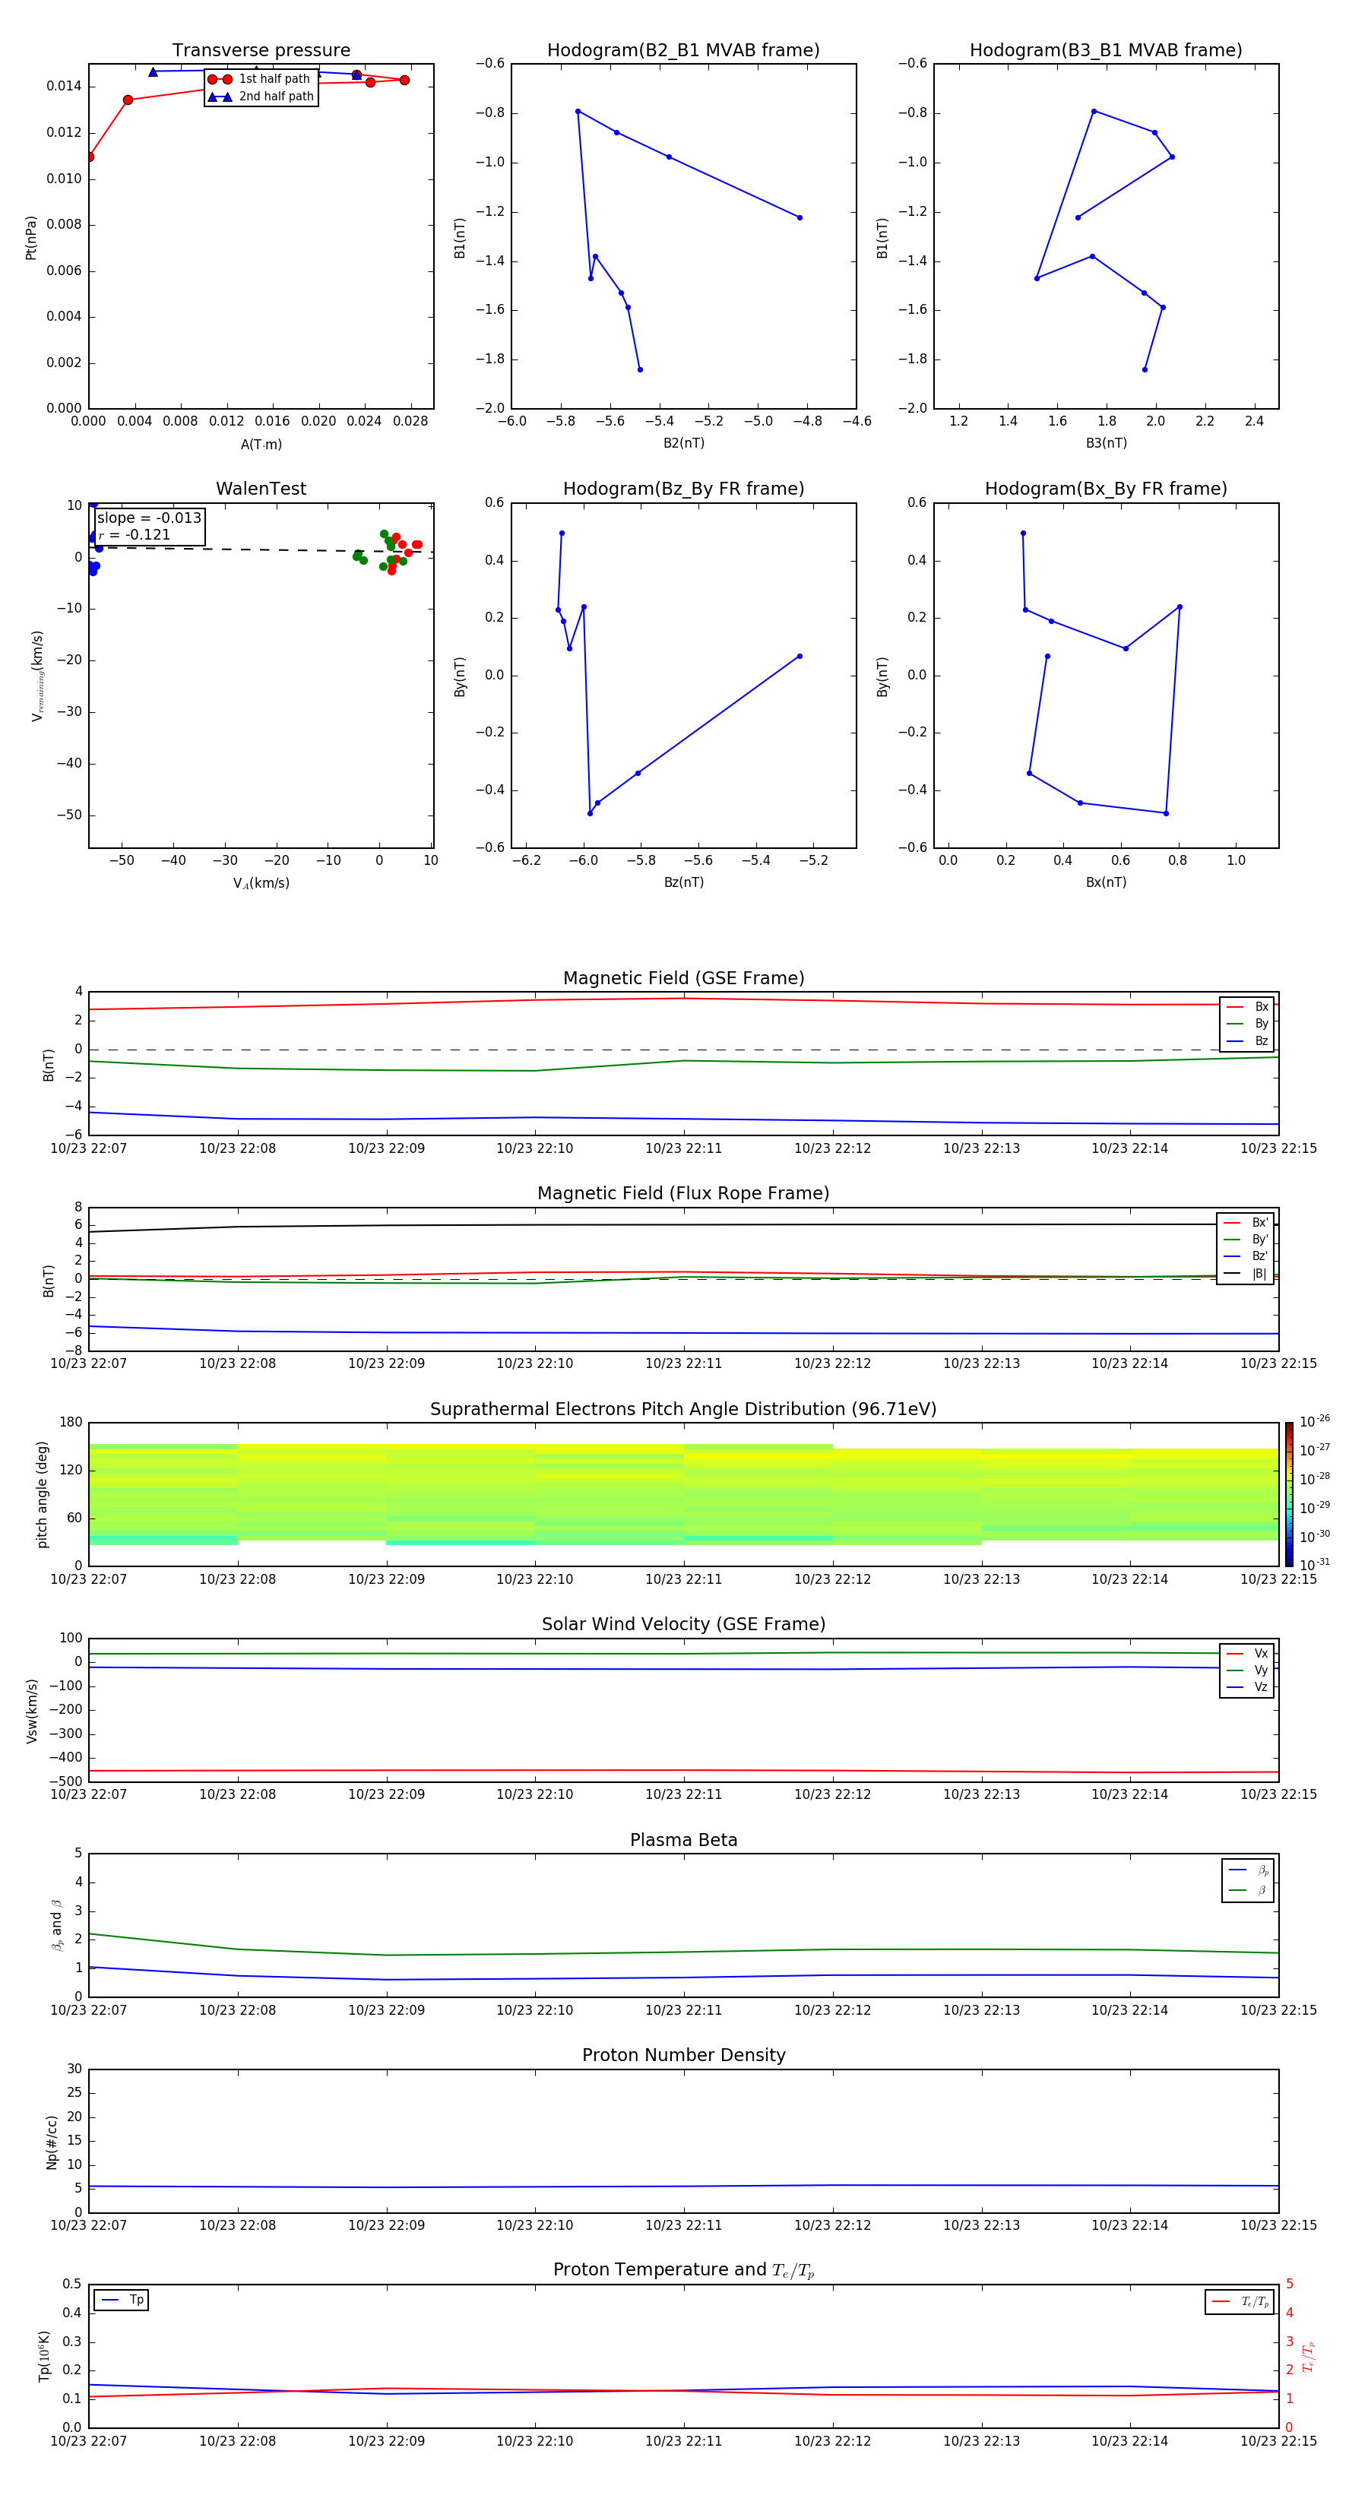Click By' entry in flux rope legend

pos(1246,1240)
